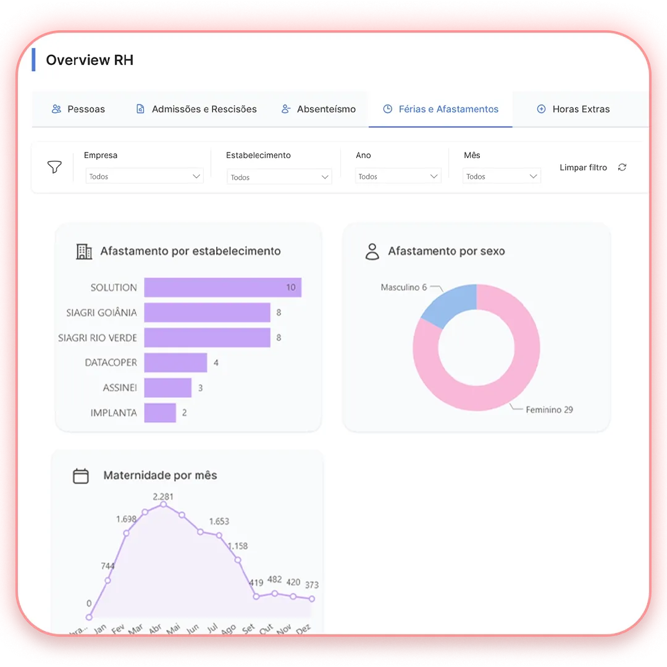Click the person icon next to Absenteísmo
This screenshot has height=667, width=667.
tap(285, 109)
